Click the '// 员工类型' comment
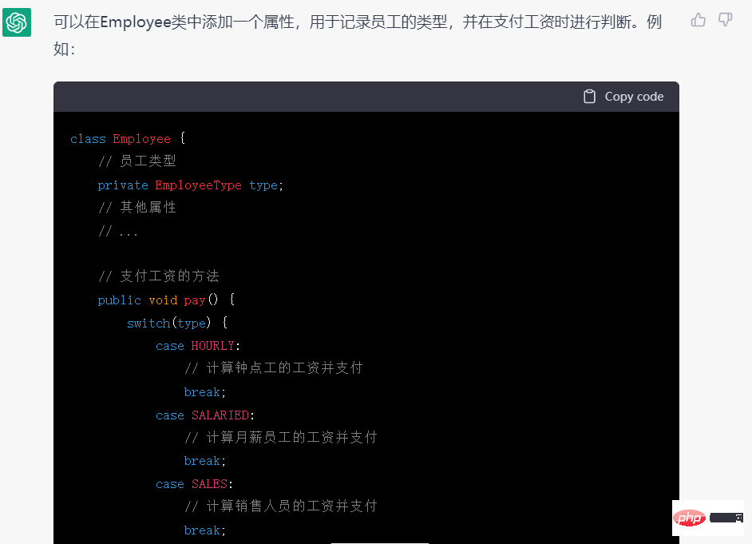 pyautogui.click(x=137, y=161)
